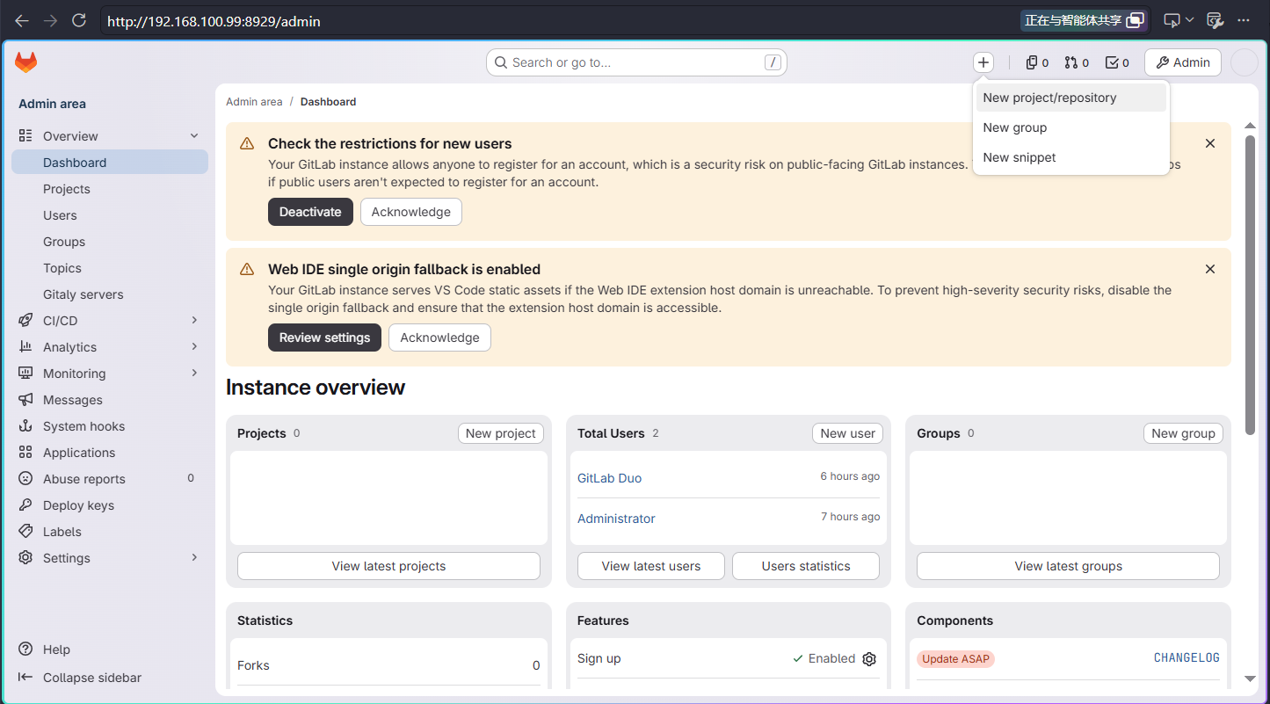1270x704 pixels.
Task: Open the GitLab Duo user link
Action: click(609, 478)
